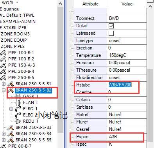The height and width of the screenshot is (148, 154).
Task: Click the Hstube value A3B/PA200
Action: pyautogui.click(x=120, y=85)
